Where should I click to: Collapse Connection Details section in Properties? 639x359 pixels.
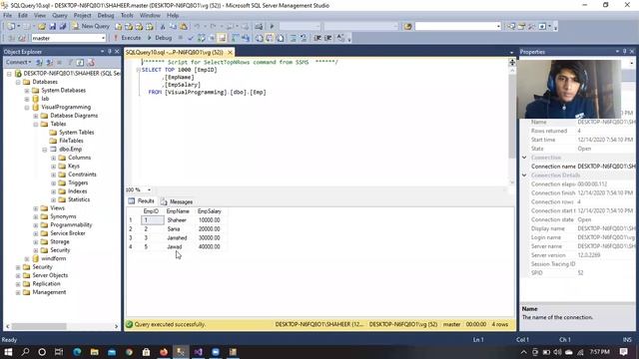tap(524, 176)
